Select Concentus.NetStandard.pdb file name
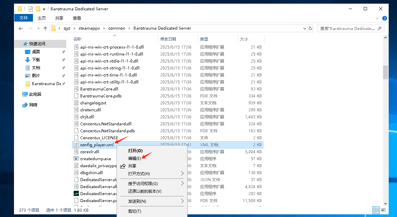 point(107,131)
